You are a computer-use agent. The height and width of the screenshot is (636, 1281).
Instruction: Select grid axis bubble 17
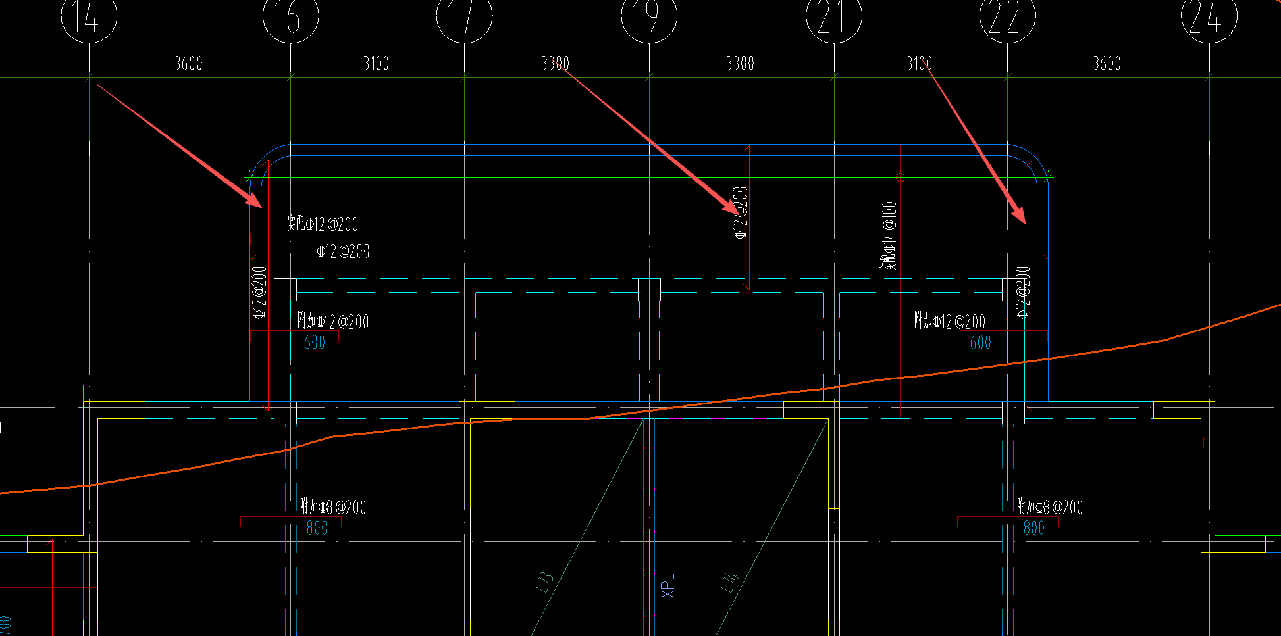coord(464,16)
